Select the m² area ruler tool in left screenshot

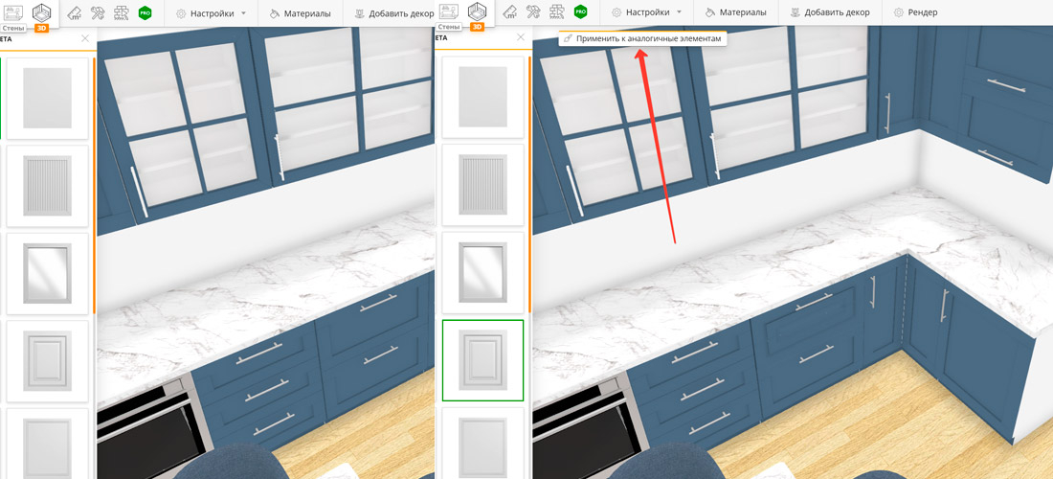(x=76, y=12)
